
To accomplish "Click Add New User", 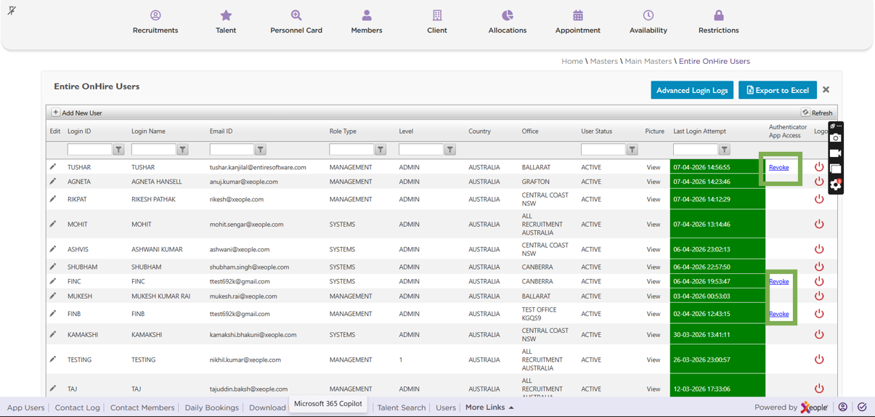I will (77, 113).
